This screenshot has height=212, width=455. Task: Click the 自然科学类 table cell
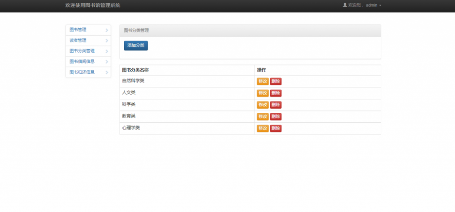click(x=187, y=81)
